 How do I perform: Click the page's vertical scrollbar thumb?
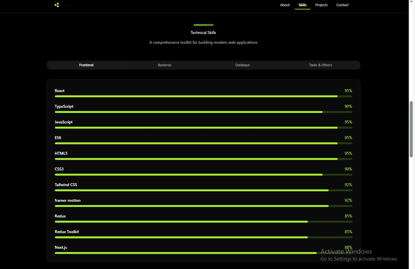coord(411,129)
